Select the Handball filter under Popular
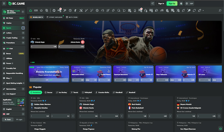224x132 pixels. 118,92
